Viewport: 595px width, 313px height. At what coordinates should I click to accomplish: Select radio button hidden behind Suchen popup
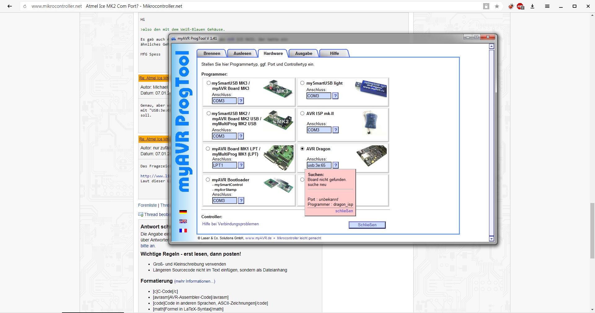[x=302, y=180]
